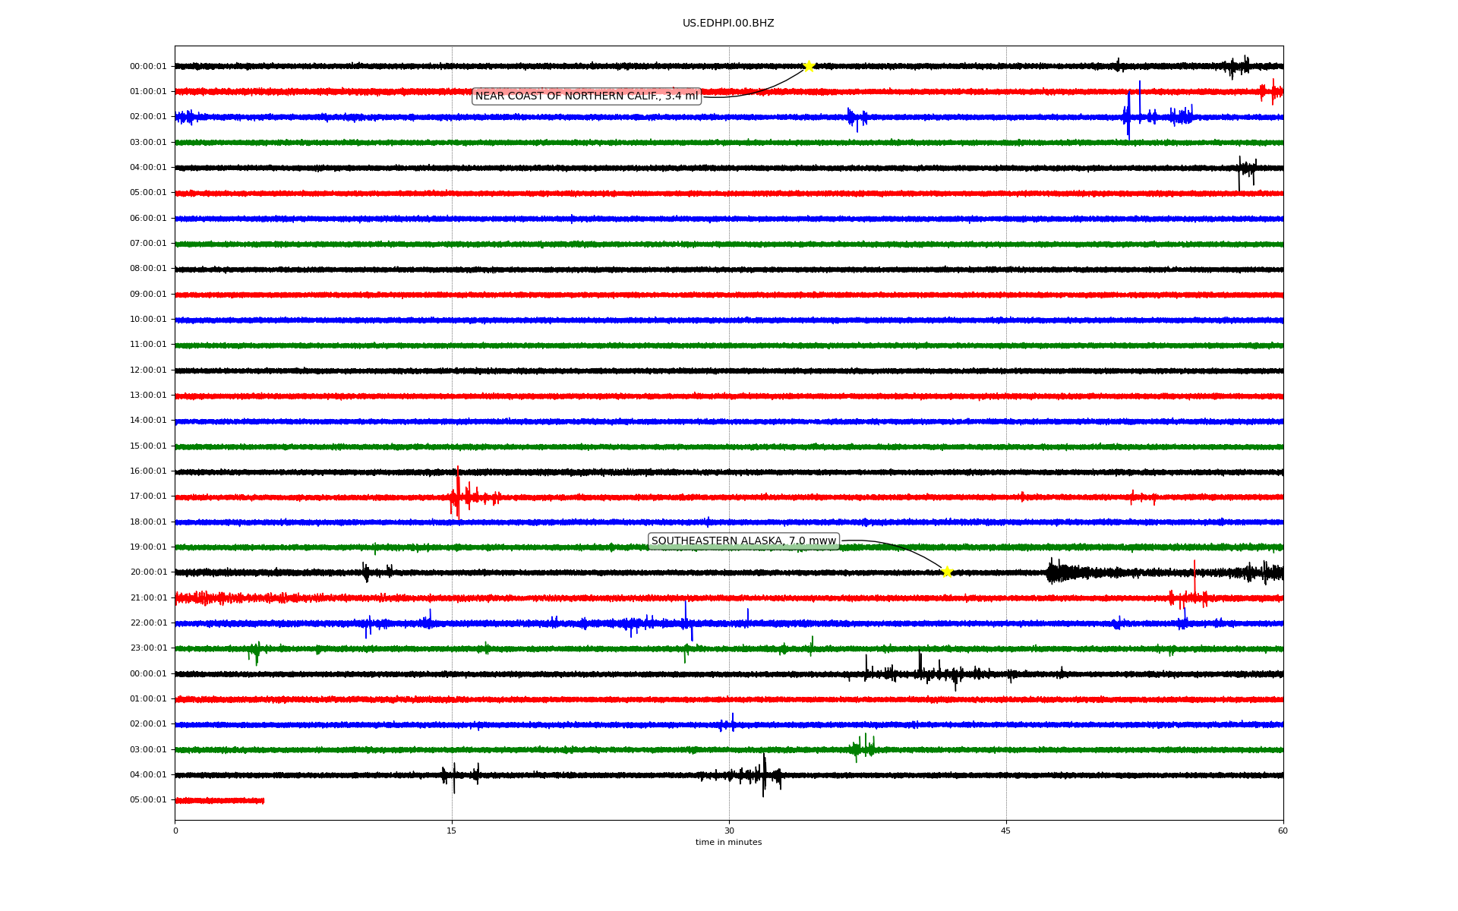Image resolution: width=1458 pixels, height=911 pixels.
Task: Click the Southeastern Alaska 7.0 mww label
Action: point(743,541)
